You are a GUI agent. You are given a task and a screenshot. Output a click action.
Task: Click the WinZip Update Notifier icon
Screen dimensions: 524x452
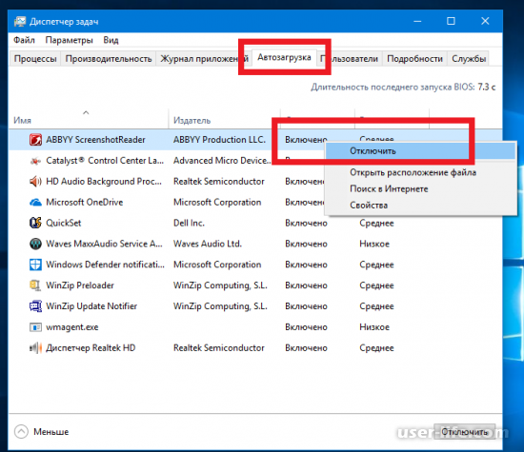tap(35, 306)
